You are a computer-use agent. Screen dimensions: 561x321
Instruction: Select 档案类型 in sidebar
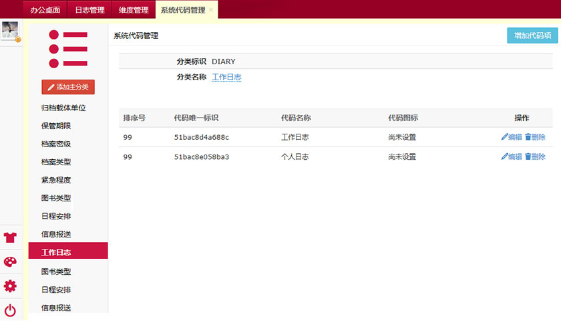coord(56,162)
